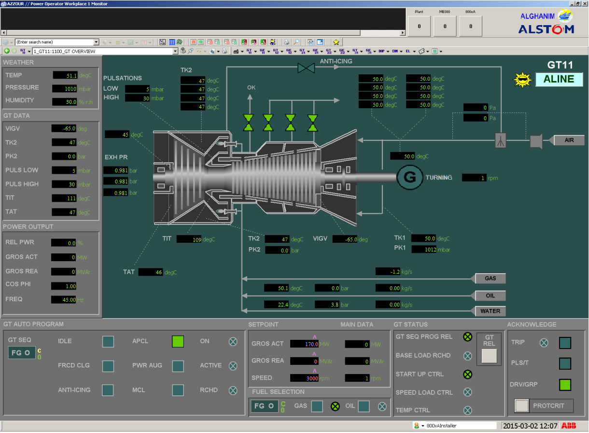Select the generator G symbol
The image size is (589, 433).
click(x=409, y=178)
